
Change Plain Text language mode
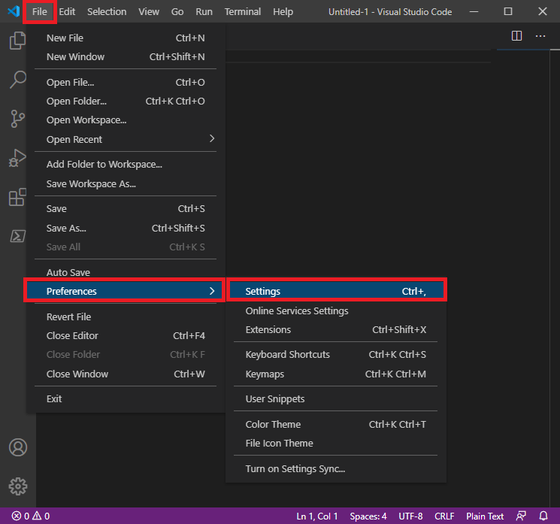tap(485, 516)
